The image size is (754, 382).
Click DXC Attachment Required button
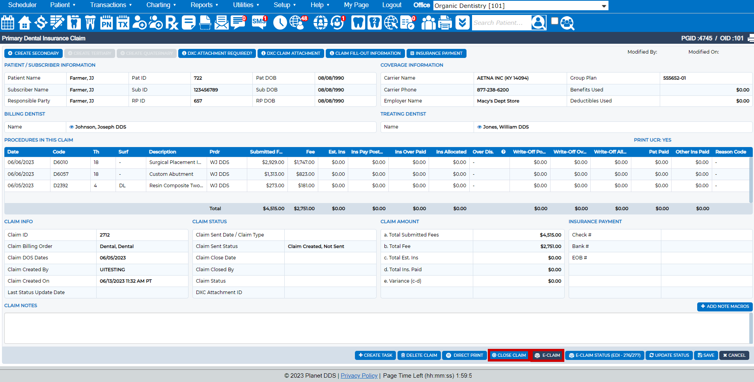click(217, 53)
